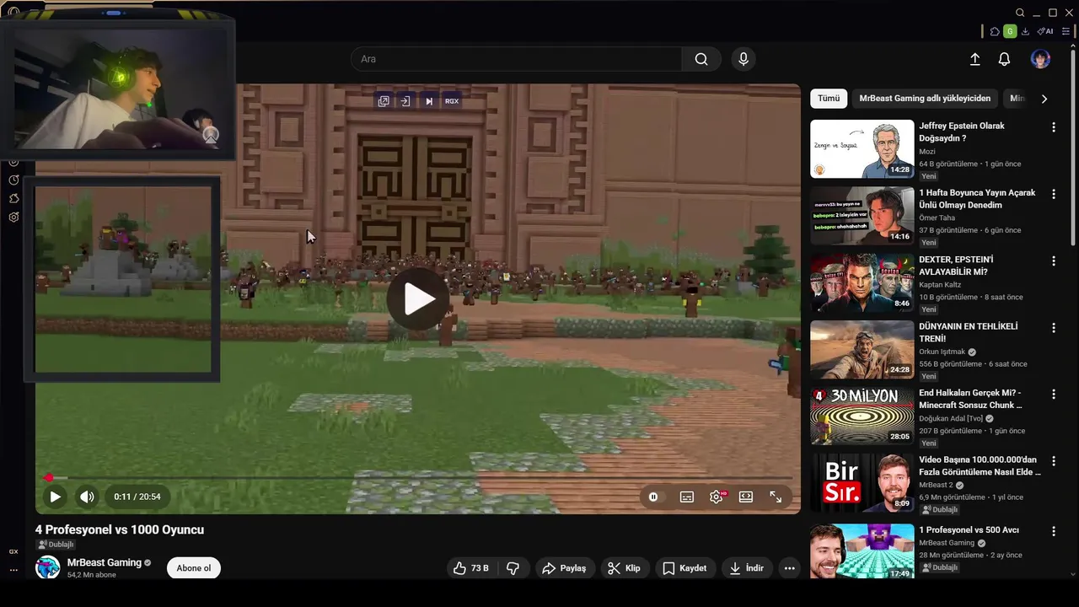Toggle theater mode in the player
Screen dimensions: 1079x607
click(746, 497)
